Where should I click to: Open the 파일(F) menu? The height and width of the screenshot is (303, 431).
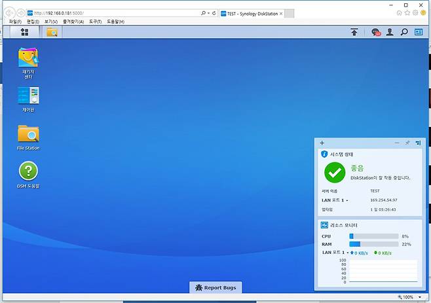click(15, 22)
